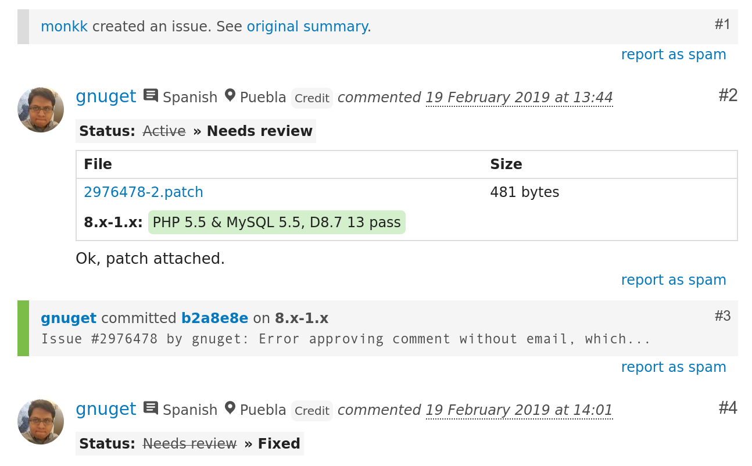Image resolution: width=752 pixels, height=466 pixels.
Task: Click gnuget's avatar on comment #4
Action: click(x=40, y=422)
